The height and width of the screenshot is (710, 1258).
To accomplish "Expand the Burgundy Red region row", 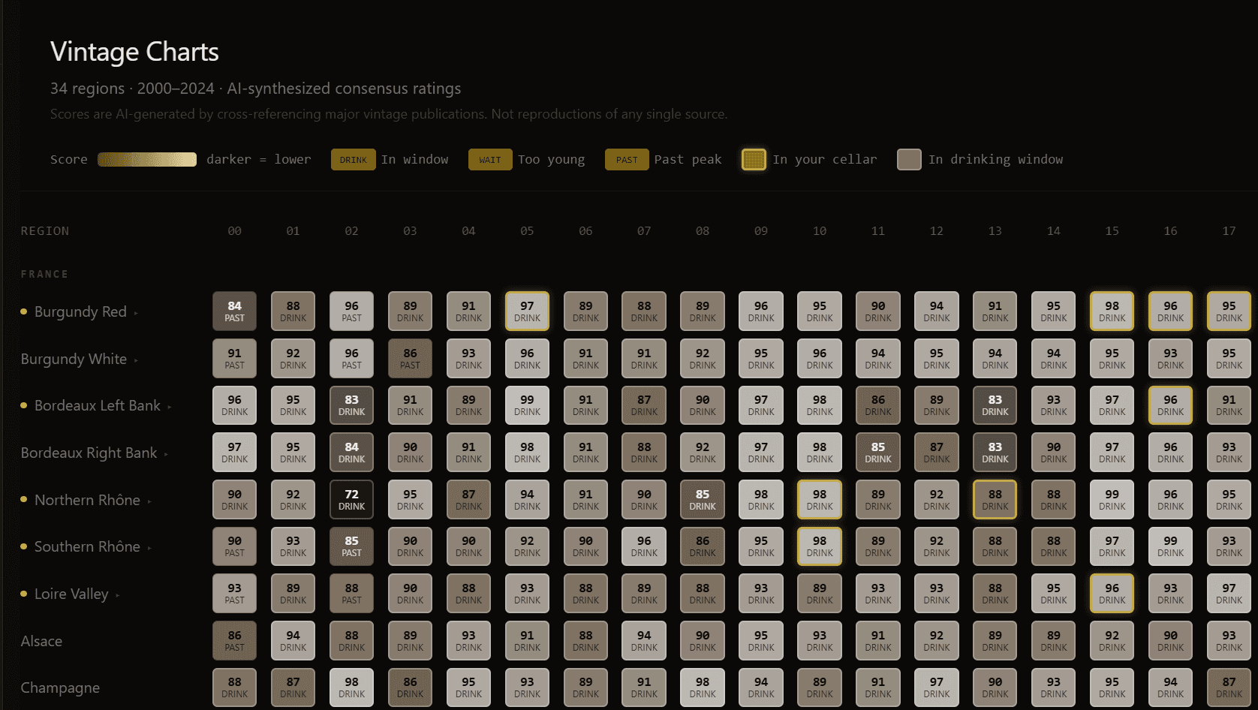I will [137, 313].
